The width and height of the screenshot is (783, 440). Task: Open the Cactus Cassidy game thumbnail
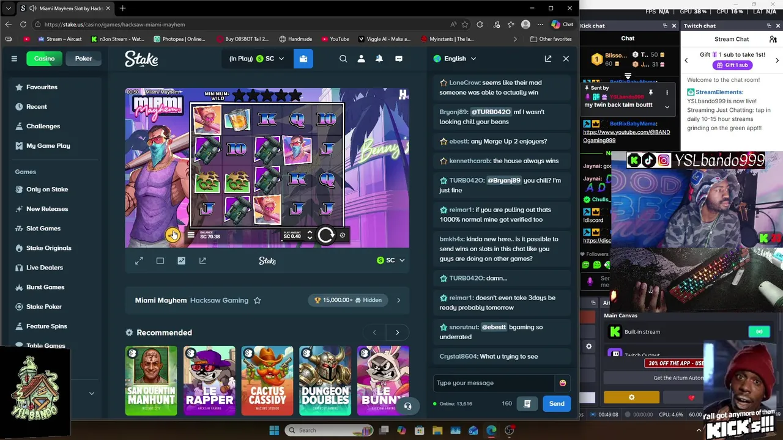coord(267,381)
